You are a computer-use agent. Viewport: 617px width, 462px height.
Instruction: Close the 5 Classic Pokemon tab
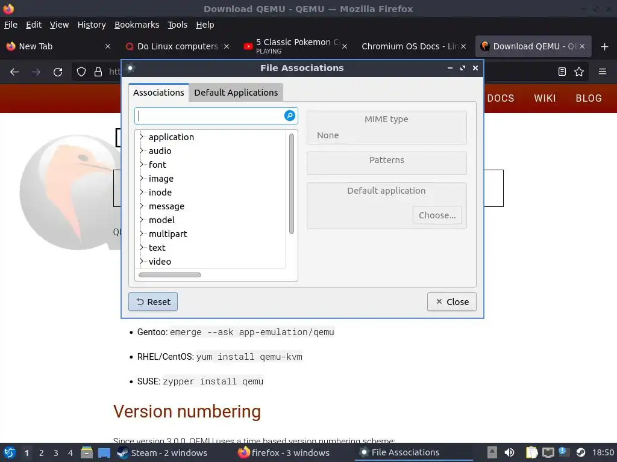(x=345, y=46)
